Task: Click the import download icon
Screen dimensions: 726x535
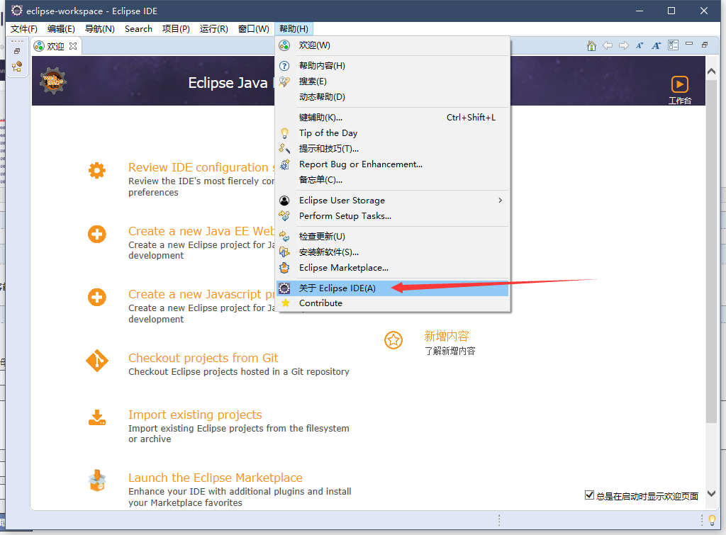Action: click(96, 417)
